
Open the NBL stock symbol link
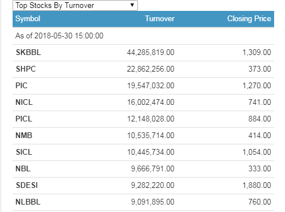23,168
